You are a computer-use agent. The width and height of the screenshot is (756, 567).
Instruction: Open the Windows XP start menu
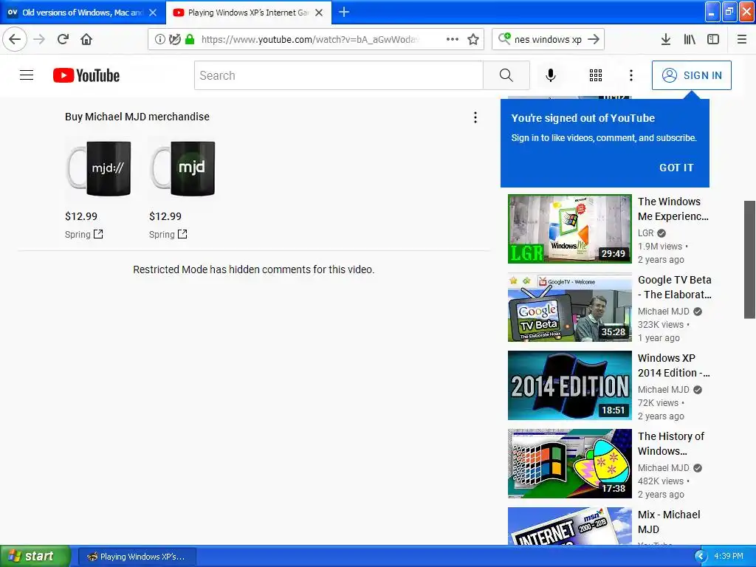click(35, 556)
